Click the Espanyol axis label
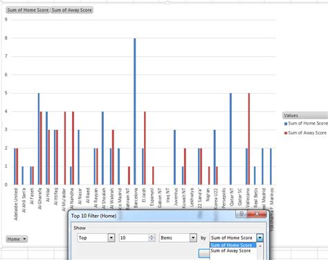Image resolution: width=328 pixels, height=260 pixels. pos(152,197)
